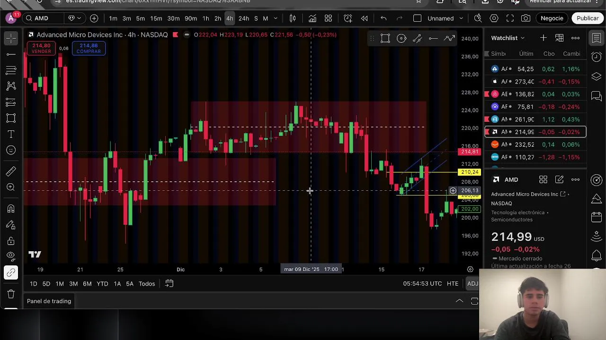Open the object tree layers panel
Image resolution: width=606 pixels, height=340 pixels.
click(596, 76)
